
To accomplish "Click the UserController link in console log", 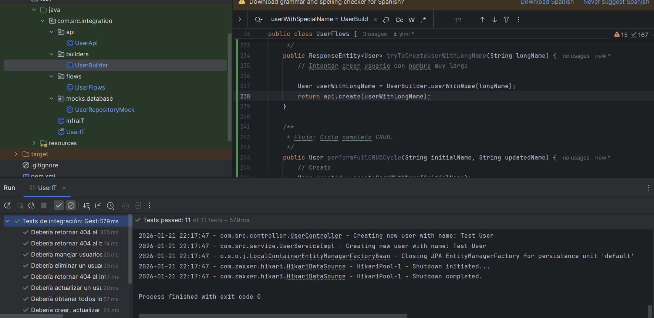I will coord(316,235).
